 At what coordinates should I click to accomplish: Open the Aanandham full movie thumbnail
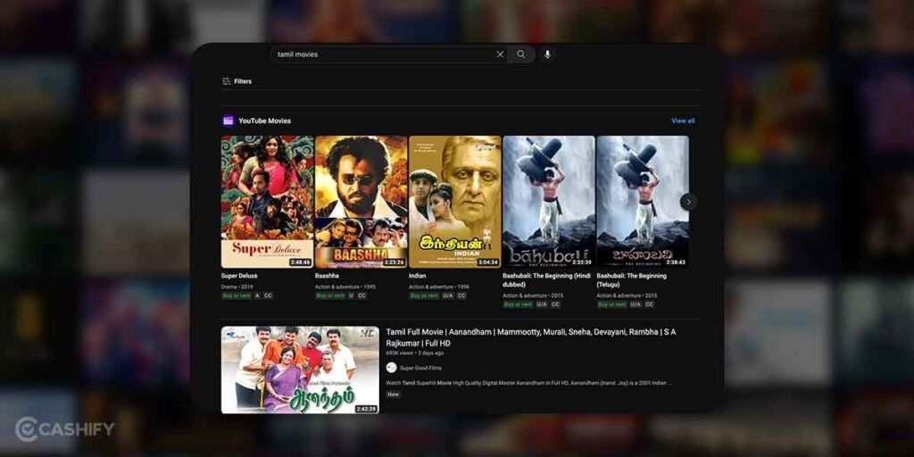(x=300, y=370)
